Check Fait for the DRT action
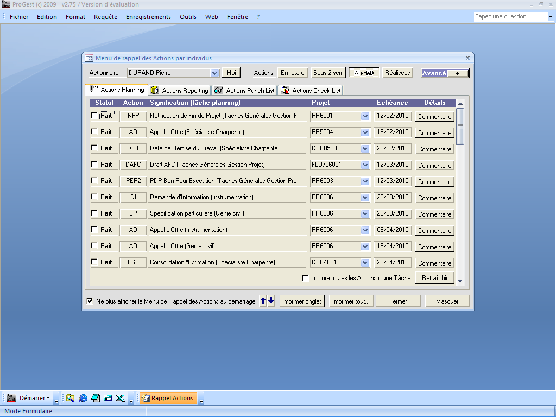This screenshot has height=417, width=556. coord(94,148)
